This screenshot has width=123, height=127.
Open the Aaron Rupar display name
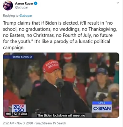point(24,4)
